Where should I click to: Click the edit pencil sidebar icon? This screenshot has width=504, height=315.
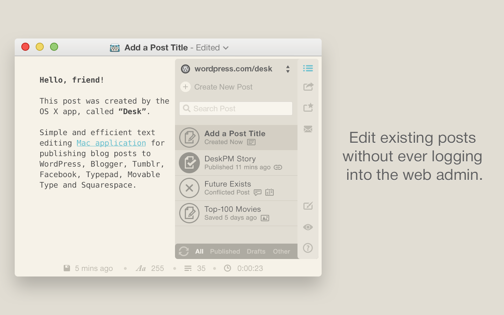click(308, 206)
